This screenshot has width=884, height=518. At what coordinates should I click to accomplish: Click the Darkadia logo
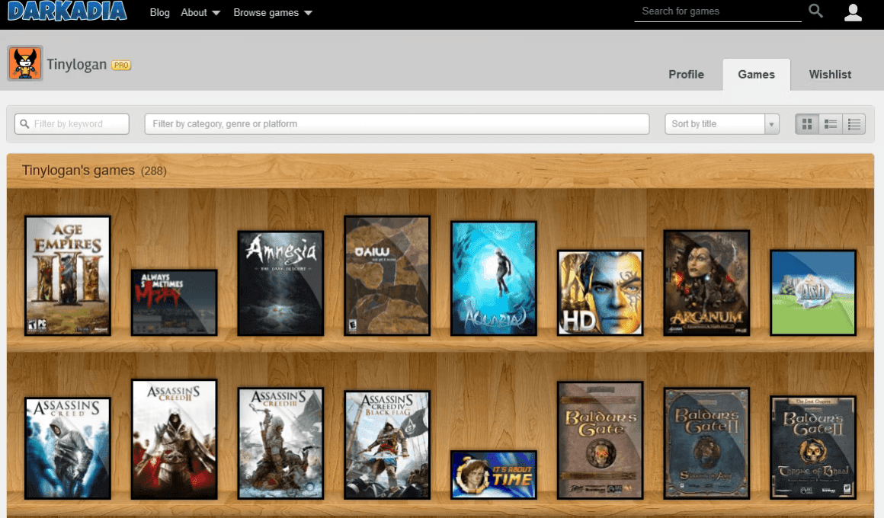tap(67, 11)
